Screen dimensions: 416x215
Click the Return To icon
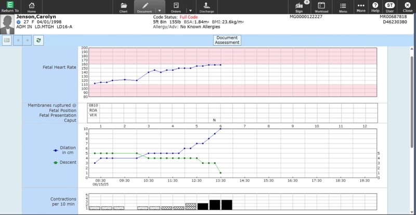tap(9, 7)
